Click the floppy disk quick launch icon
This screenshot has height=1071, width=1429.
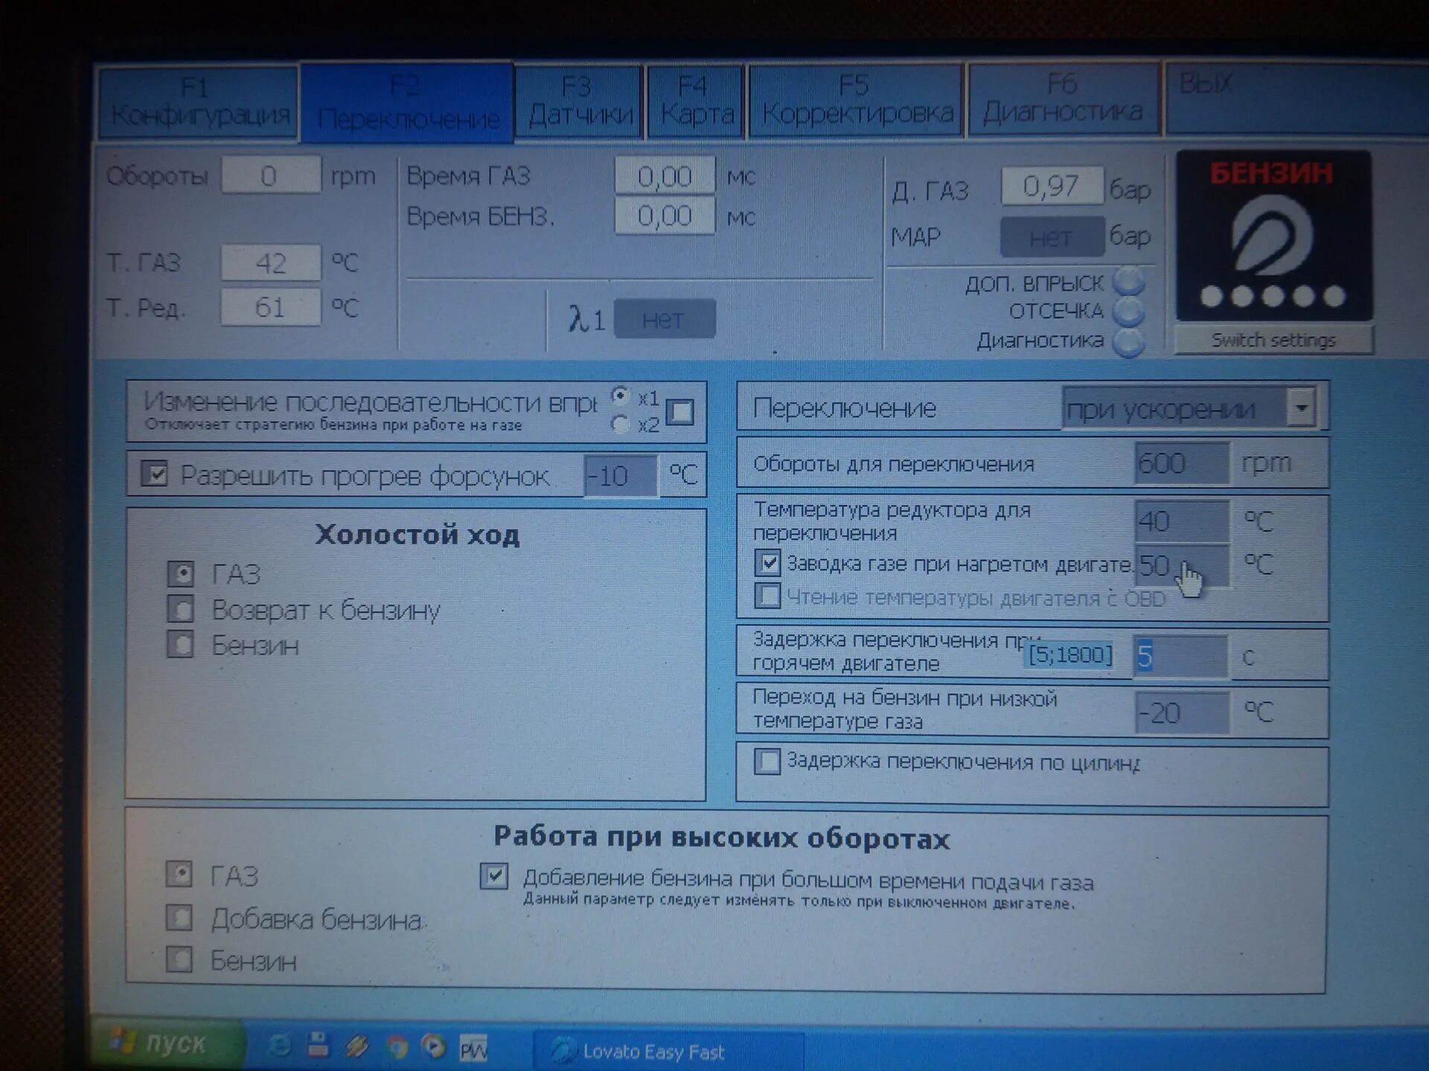click(319, 1045)
